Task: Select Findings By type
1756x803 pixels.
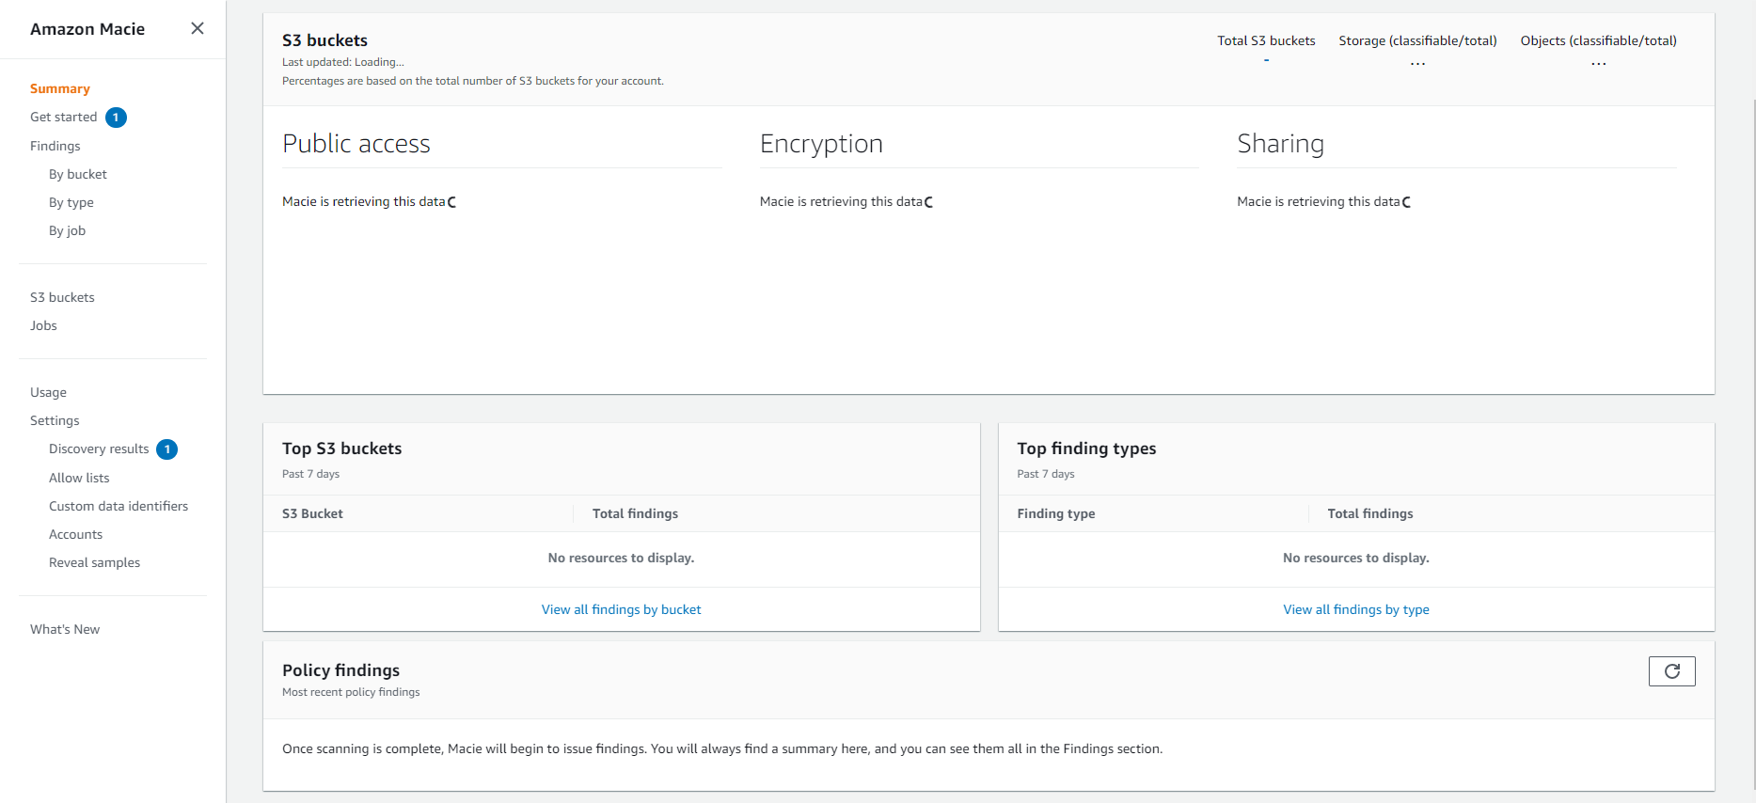Action: [x=71, y=202]
